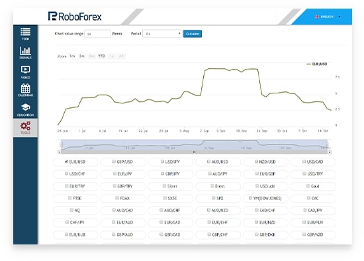Screen dimensions: 364x261
Task: Open the Period dropdown
Action: [x=162, y=34]
